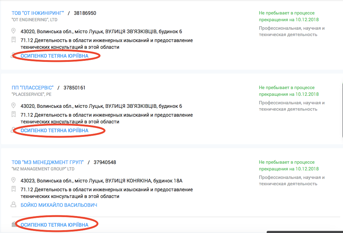Viewport: 343px width, 233px height.
Task: Click location pin icon in МЗ МЕНЕДЖМЕНТ ГРУП card
Action: tap(13, 180)
